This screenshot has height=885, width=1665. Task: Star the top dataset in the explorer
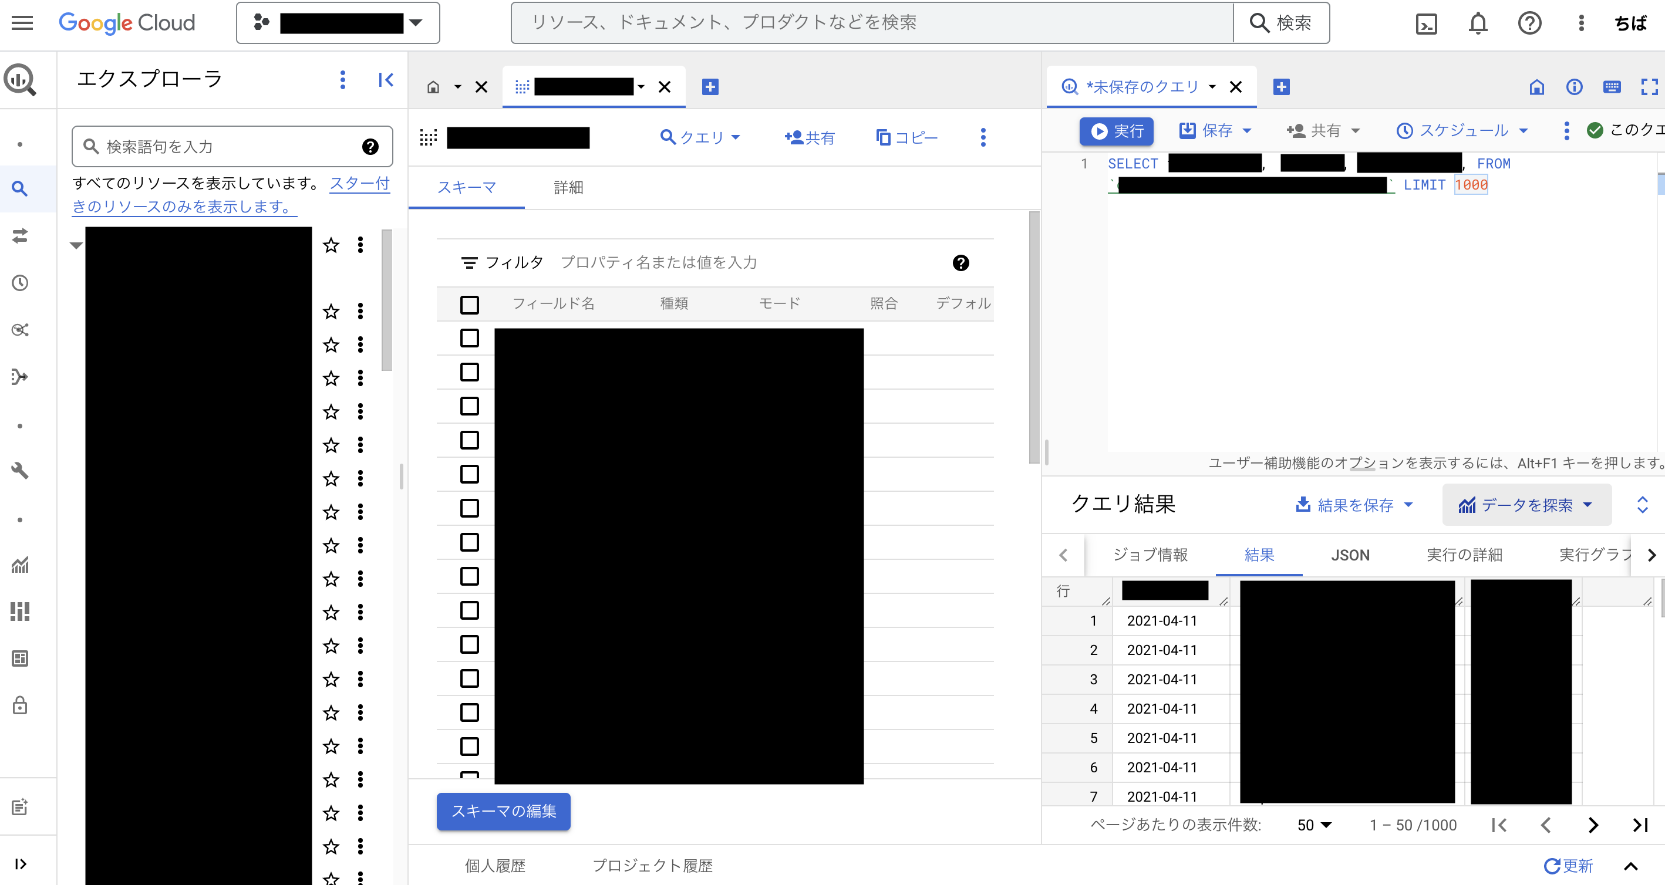coord(331,245)
